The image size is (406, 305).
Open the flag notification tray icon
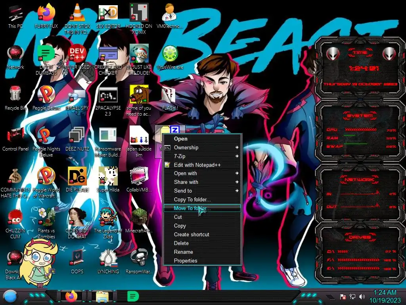343,296
